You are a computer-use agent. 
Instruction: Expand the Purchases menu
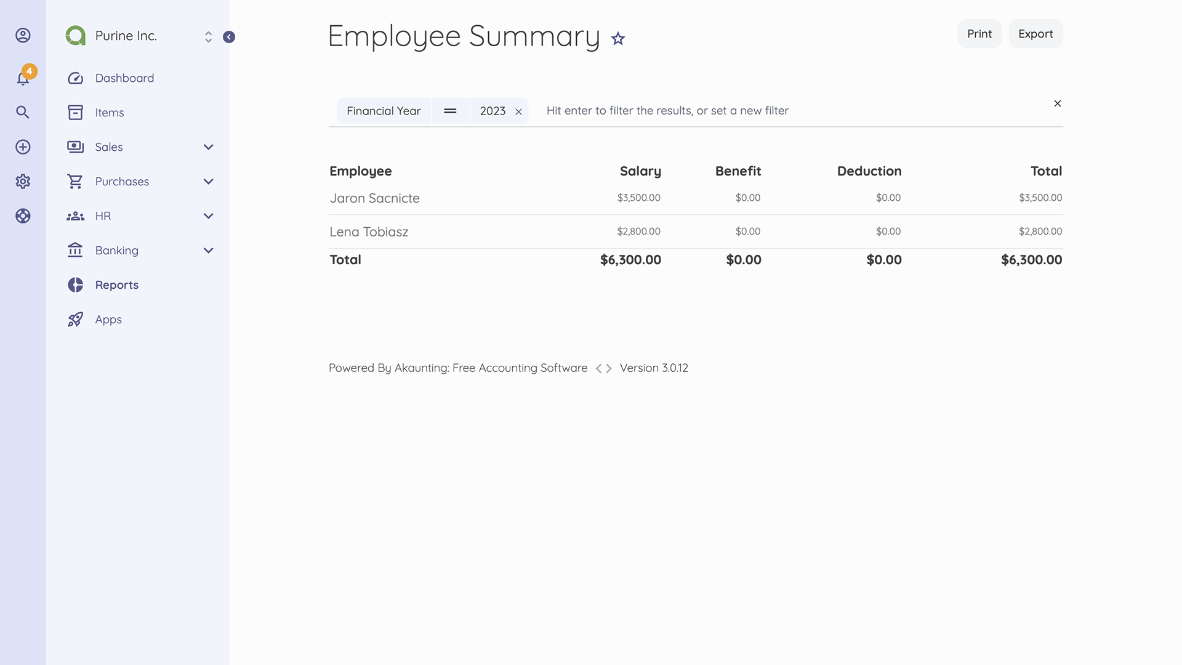click(x=208, y=181)
